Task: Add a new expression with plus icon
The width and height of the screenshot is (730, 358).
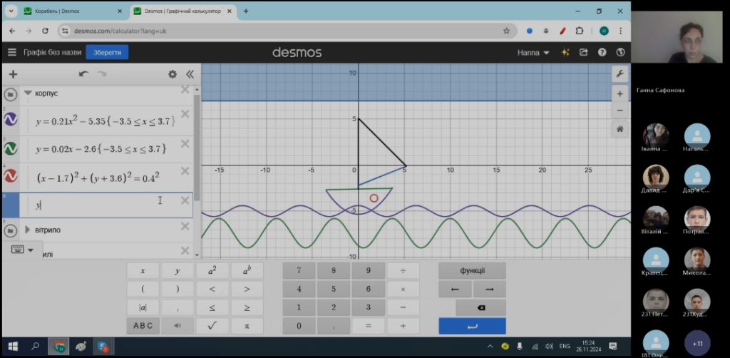Action: coord(13,74)
